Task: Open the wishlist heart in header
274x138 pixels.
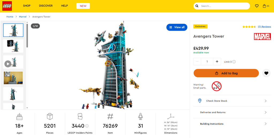Action: [x=257, y=6]
